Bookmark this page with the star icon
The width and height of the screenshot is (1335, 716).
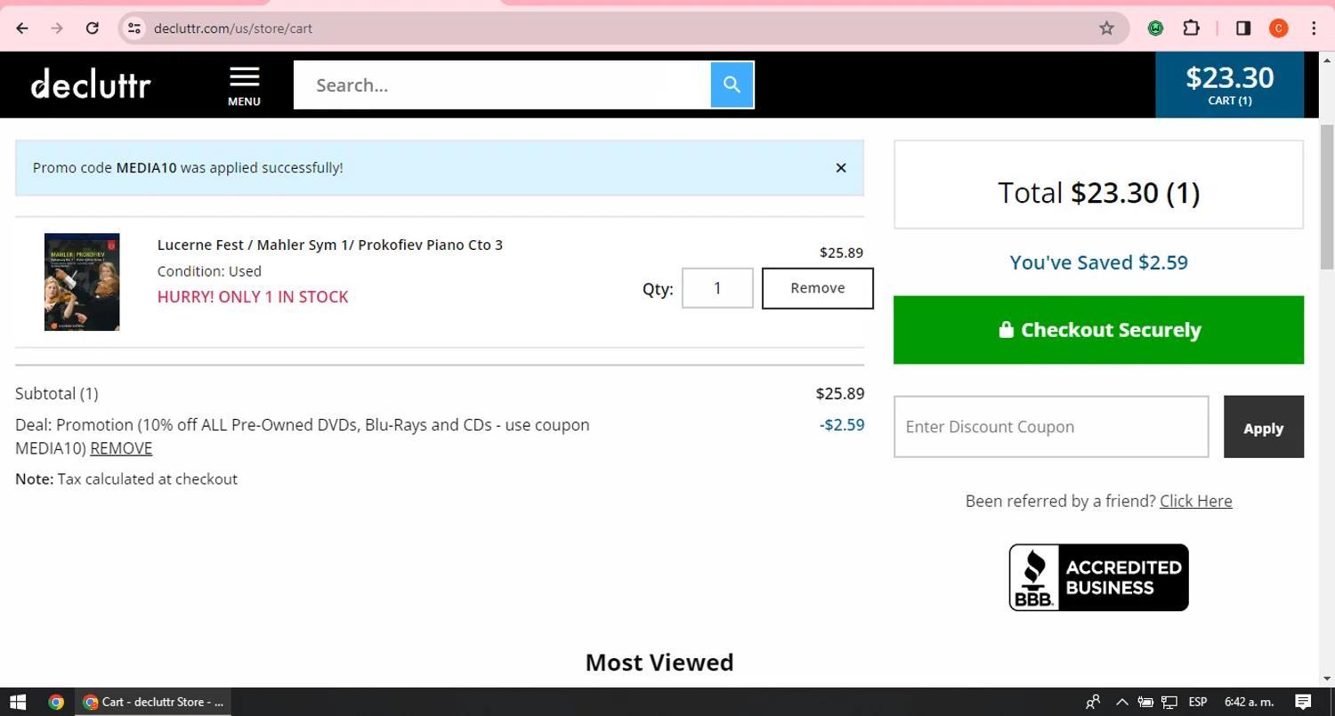click(1106, 28)
